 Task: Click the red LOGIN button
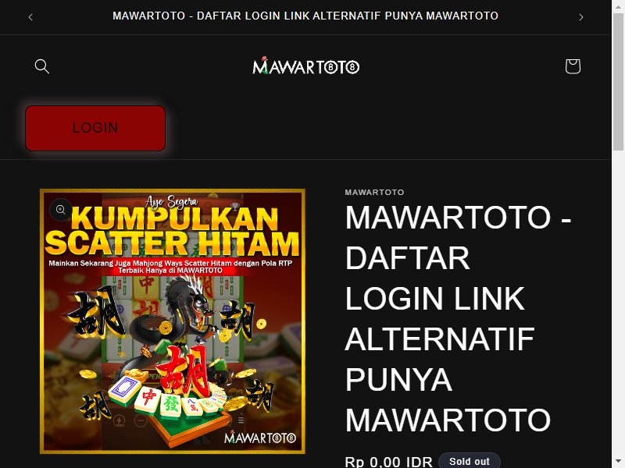pos(95,128)
